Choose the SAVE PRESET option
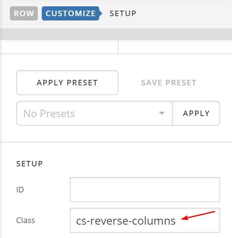Screen dimensions: 232x238 pos(169,83)
